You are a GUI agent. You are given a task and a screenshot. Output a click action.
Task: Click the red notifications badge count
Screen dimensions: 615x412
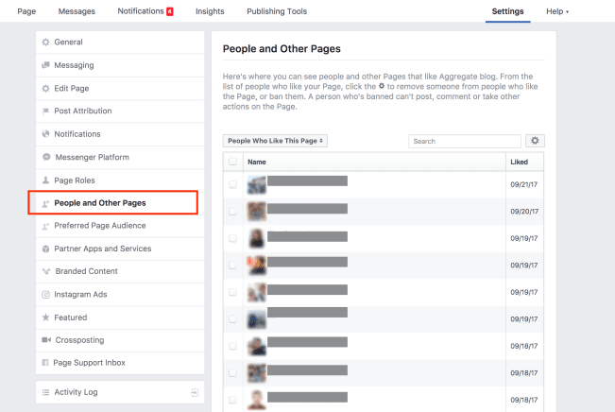[x=170, y=11]
